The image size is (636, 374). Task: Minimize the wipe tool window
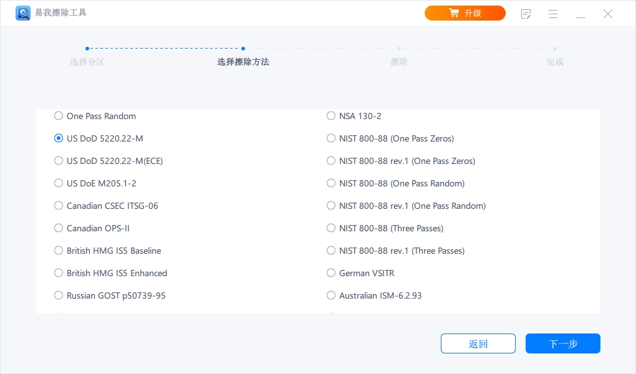(x=581, y=14)
